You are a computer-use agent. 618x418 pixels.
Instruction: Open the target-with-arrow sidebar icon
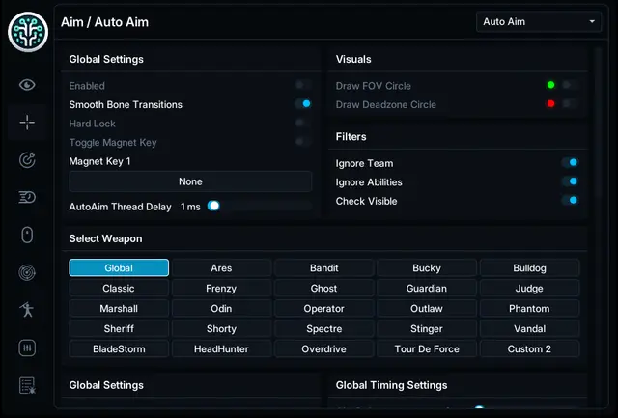(27, 160)
